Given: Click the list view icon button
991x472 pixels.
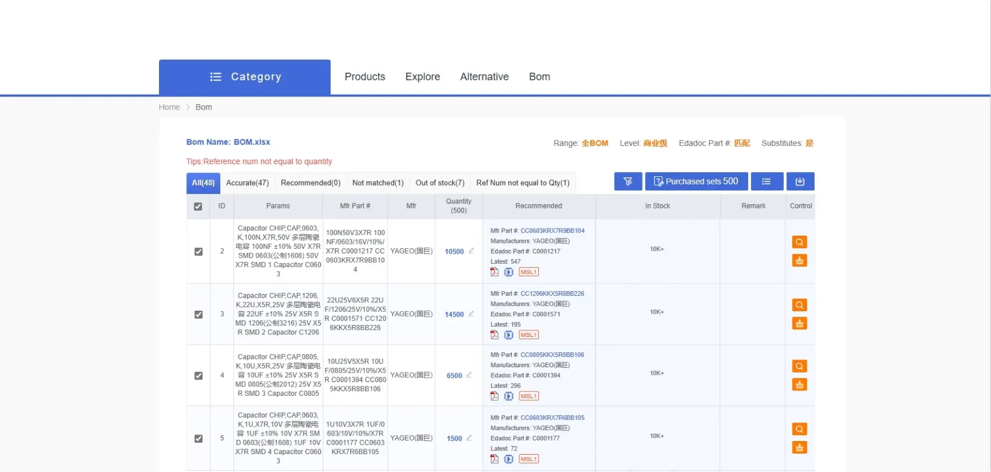Looking at the screenshot, I should pyautogui.click(x=766, y=182).
